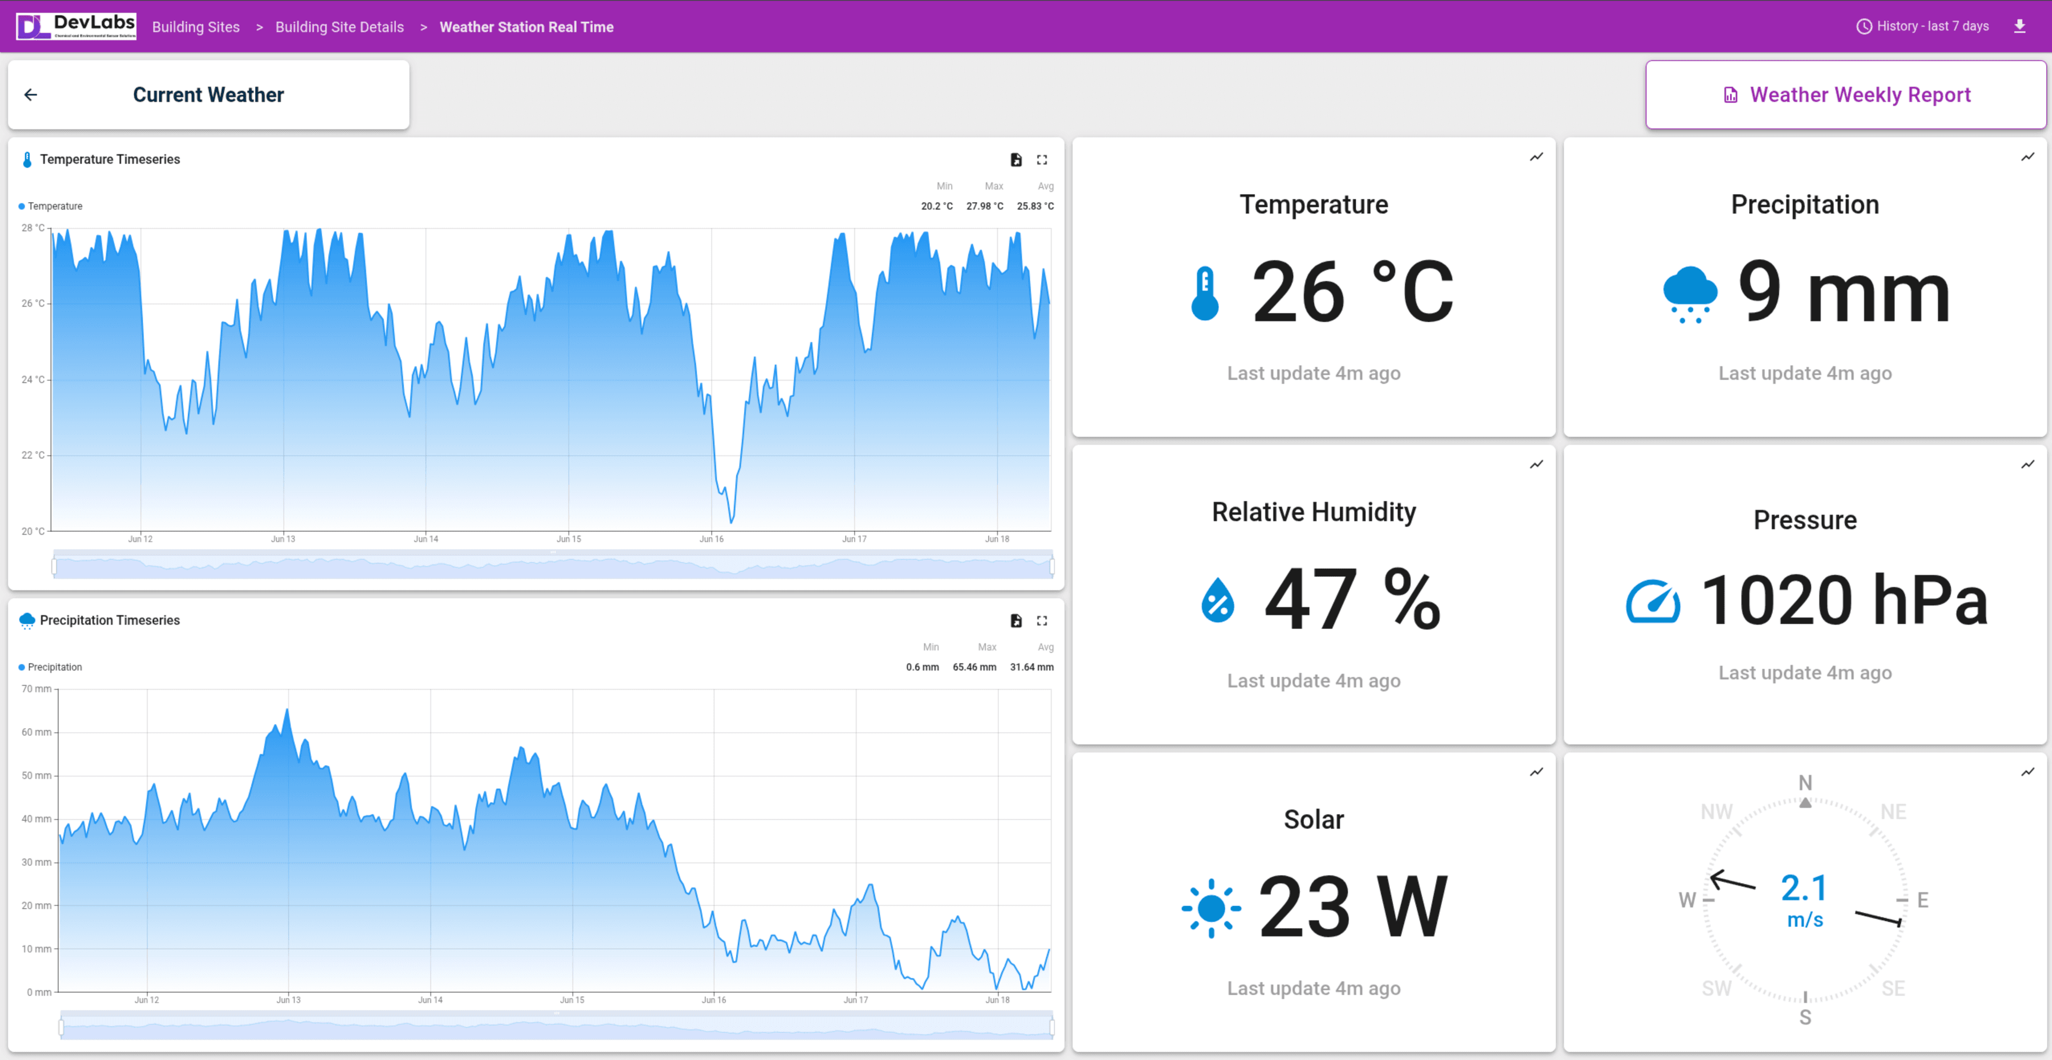Toggle Temperature series legend item
This screenshot has width=2052, height=1060.
(x=50, y=206)
